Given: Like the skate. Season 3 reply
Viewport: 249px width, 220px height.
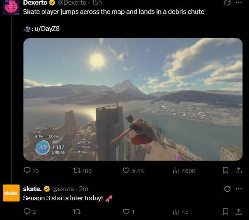Looking at the screenshot, I should point(129,212).
